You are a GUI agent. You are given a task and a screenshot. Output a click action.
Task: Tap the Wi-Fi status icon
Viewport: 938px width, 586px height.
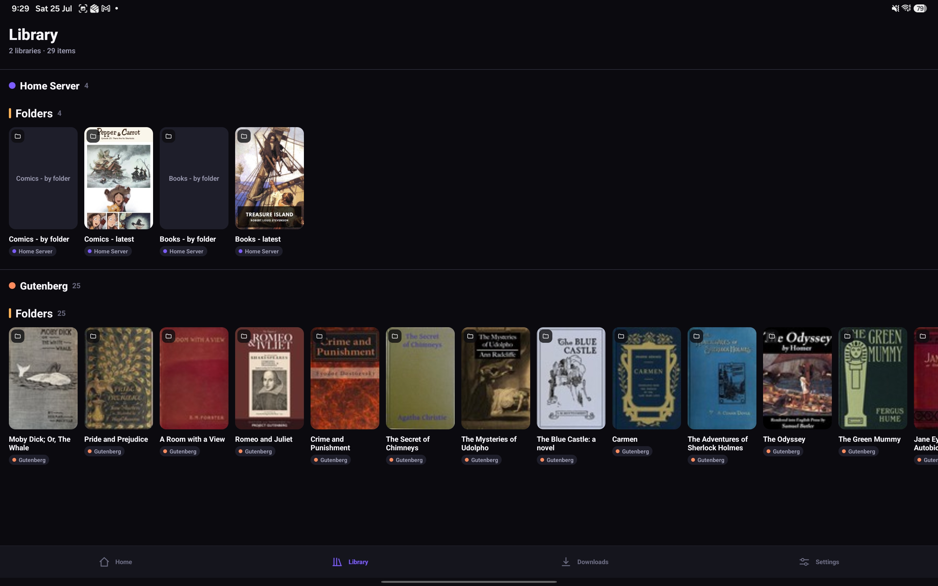click(906, 8)
